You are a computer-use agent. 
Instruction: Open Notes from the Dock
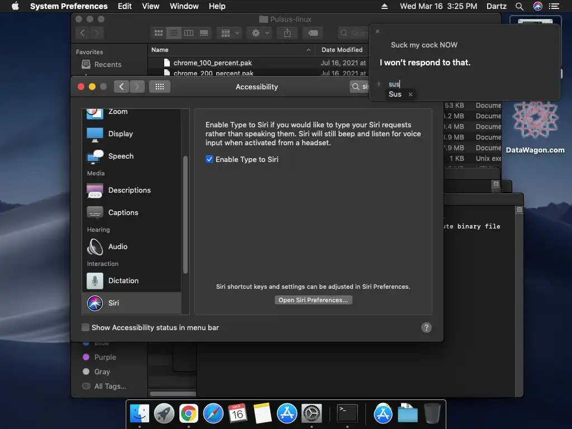(263, 414)
